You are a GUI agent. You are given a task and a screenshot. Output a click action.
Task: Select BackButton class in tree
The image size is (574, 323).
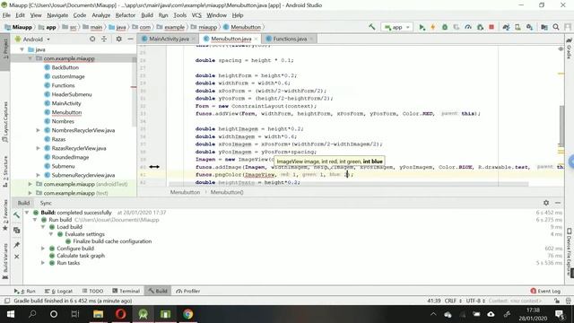65,67
